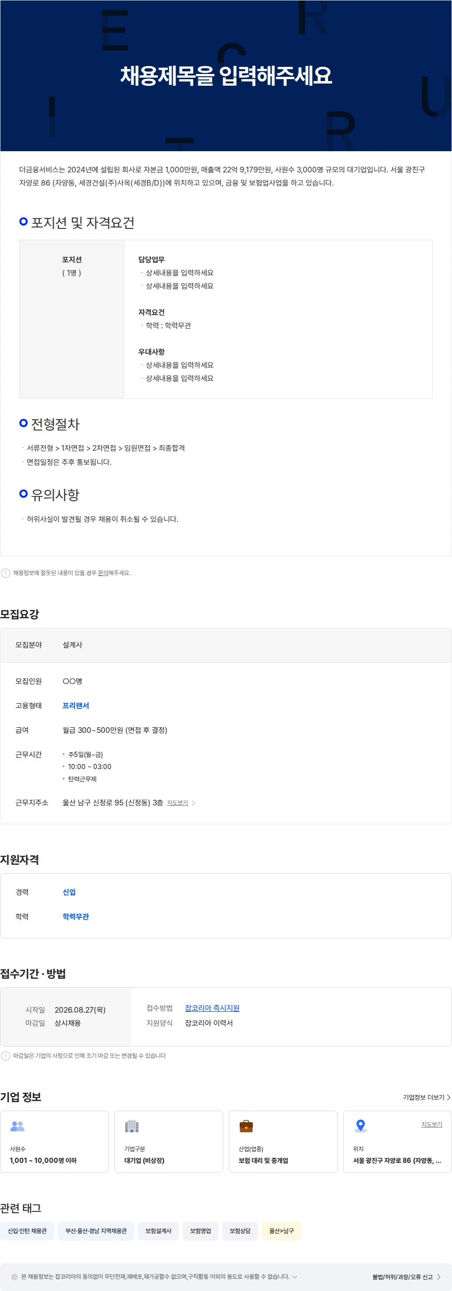Click the 2026.08.27(목) start date
Image resolution: width=452 pixels, height=1291 pixels.
click(80, 1009)
